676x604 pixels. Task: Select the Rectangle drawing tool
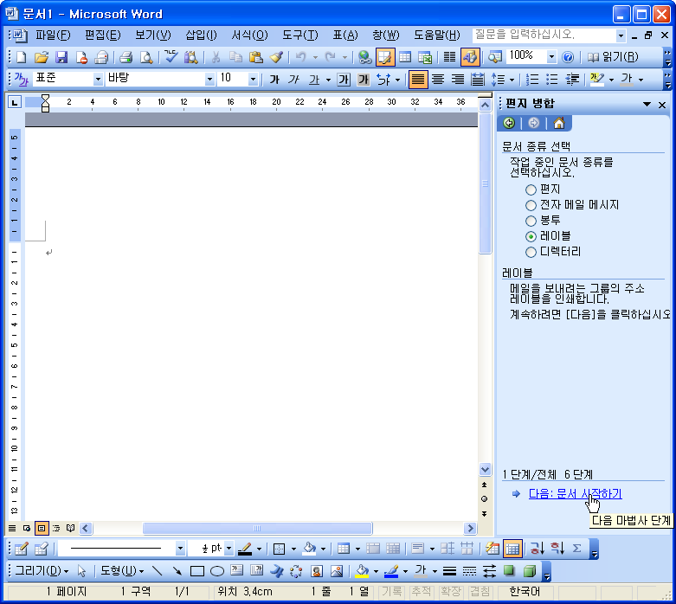[x=197, y=571]
